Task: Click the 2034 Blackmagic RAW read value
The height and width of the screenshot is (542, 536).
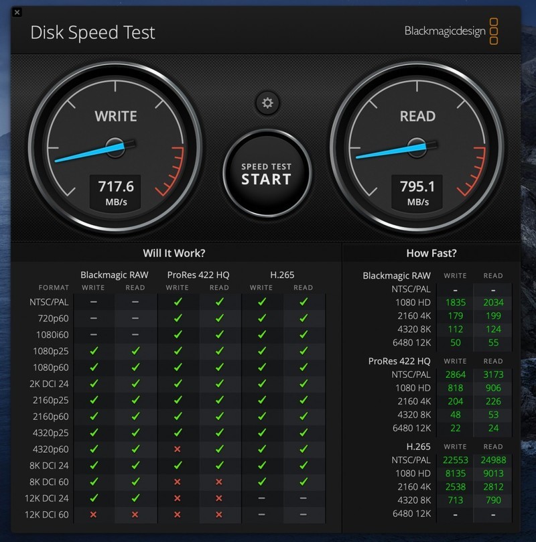Action: pyautogui.click(x=492, y=302)
